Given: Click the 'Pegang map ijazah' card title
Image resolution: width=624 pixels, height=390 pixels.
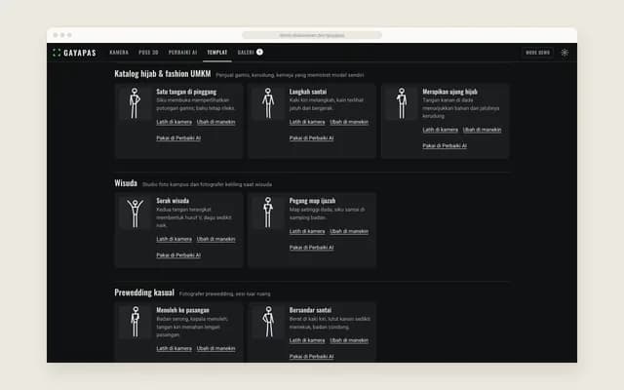Looking at the screenshot, I should (x=312, y=201).
